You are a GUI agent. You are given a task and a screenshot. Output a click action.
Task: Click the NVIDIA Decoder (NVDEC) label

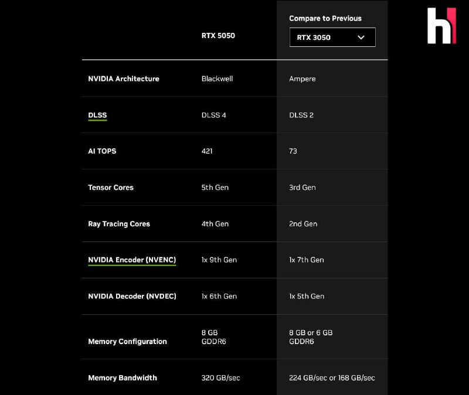tap(132, 297)
